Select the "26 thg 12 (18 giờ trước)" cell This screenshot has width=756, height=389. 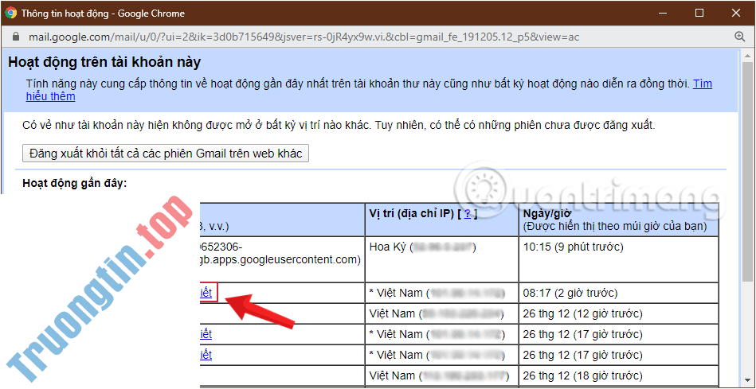pyautogui.click(x=619, y=375)
